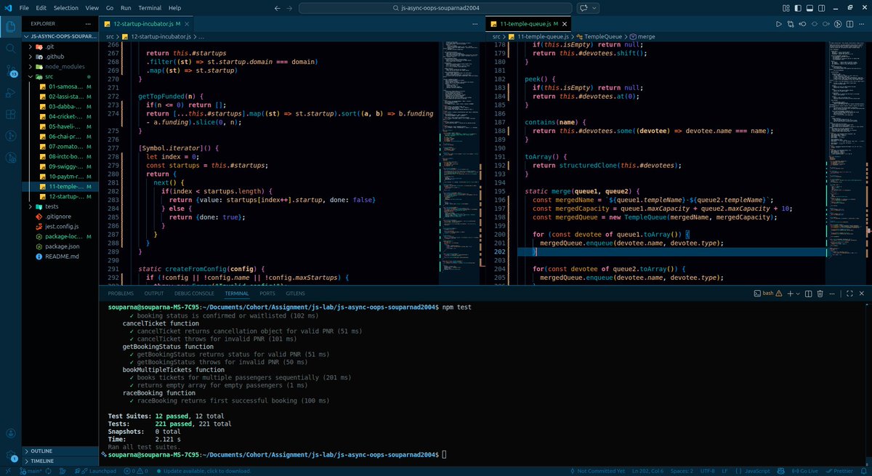Open README.md in explorer
The image size is (872, 476).
tap(61, 257)
